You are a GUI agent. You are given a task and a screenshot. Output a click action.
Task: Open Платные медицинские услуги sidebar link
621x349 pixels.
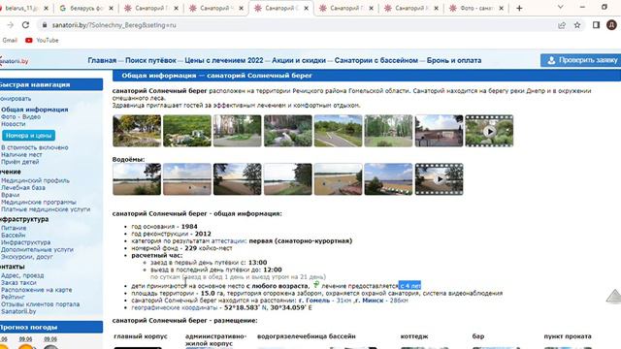tap(46, 209)
